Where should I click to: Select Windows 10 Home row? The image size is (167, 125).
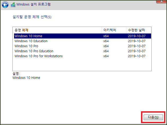[x=82, y=36]
